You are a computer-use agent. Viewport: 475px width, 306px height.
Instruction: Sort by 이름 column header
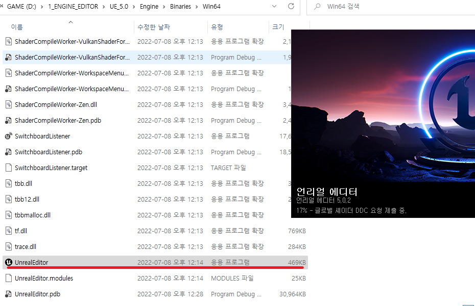pos(17,27)
